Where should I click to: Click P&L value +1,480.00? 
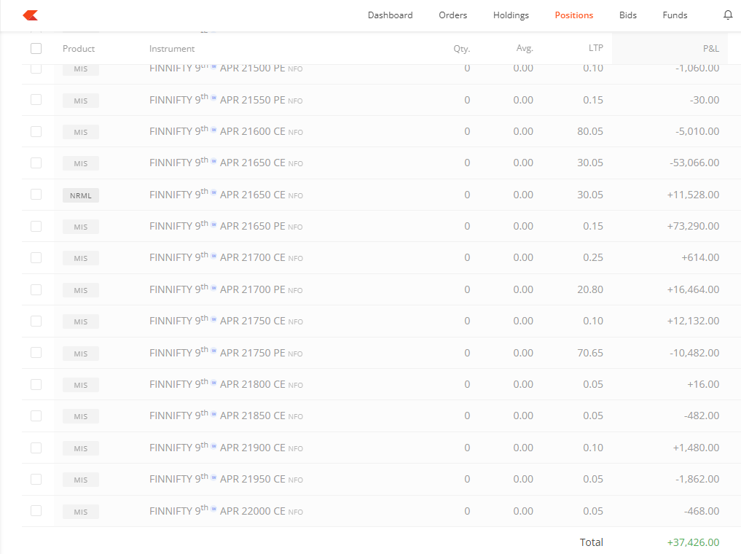(696, 448)
